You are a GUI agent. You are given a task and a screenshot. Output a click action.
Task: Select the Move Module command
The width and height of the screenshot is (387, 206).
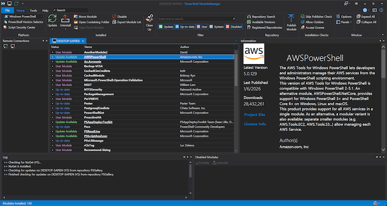(86, 16)
